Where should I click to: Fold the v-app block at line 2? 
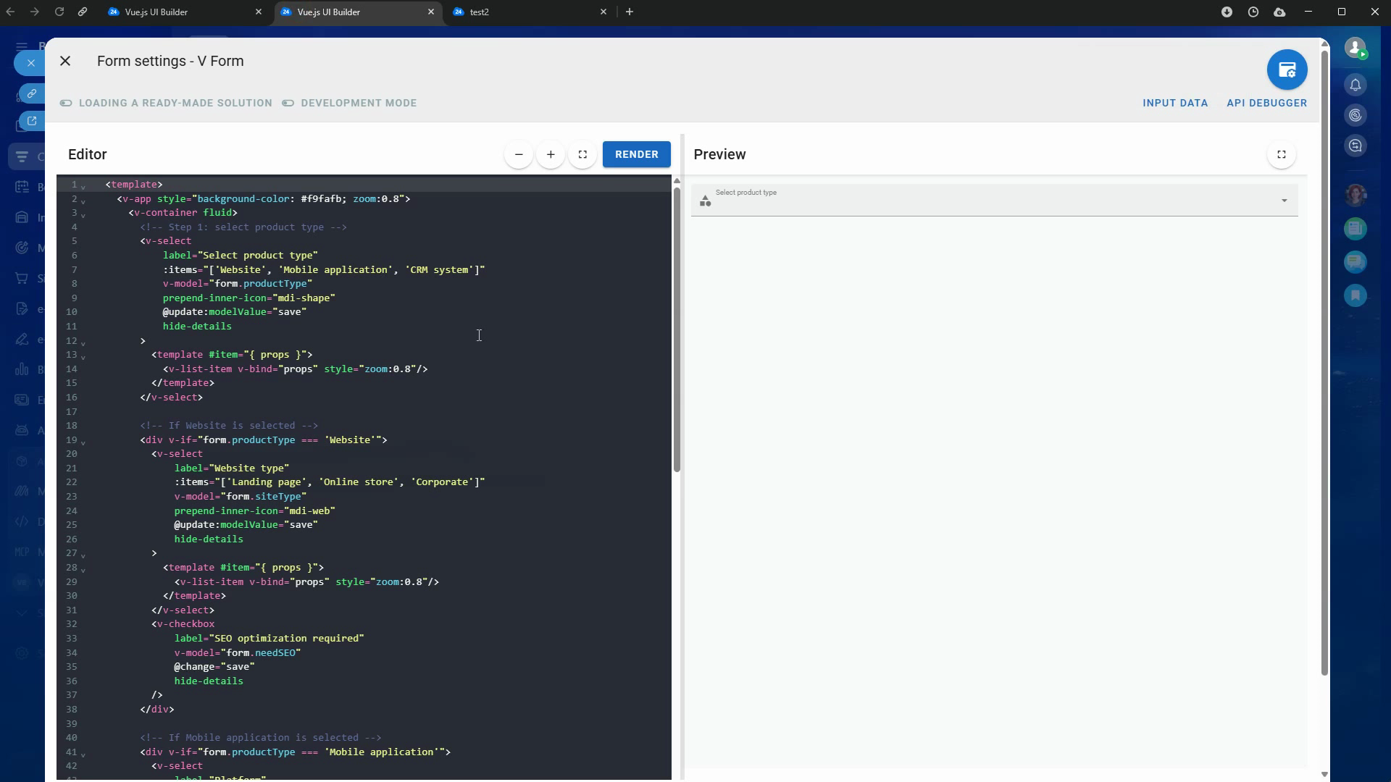pos(83,201)
